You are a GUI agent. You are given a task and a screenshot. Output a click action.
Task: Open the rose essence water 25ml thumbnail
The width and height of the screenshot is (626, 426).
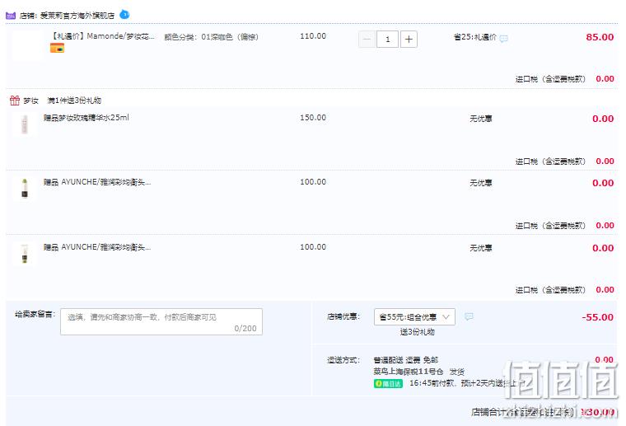click(x=25, y=124)
